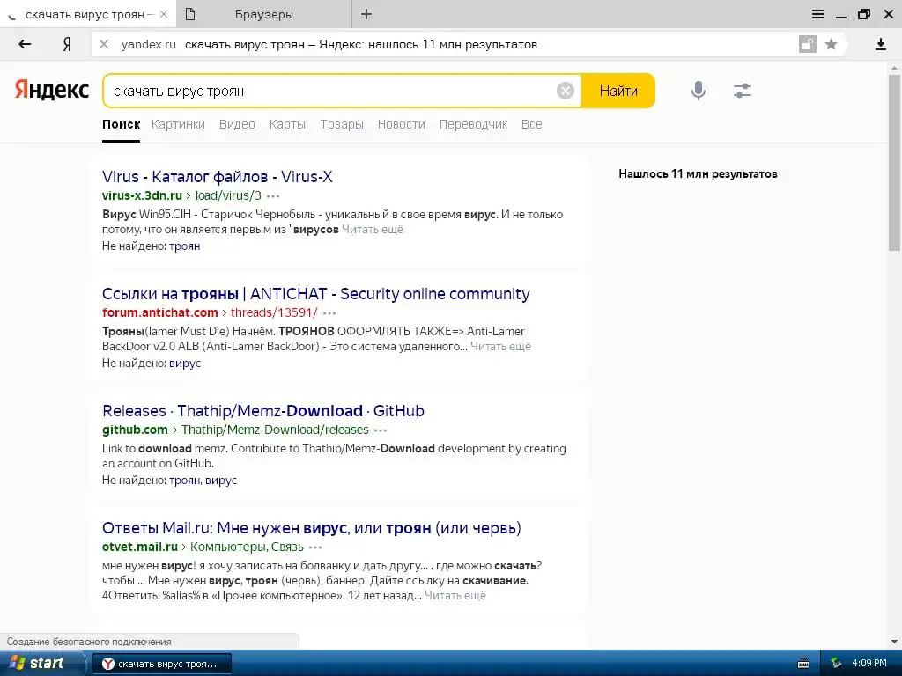Viewport: 902px width, 676px height.
Task: Bookmark page with the star icon
Action: tap(831, 44)
